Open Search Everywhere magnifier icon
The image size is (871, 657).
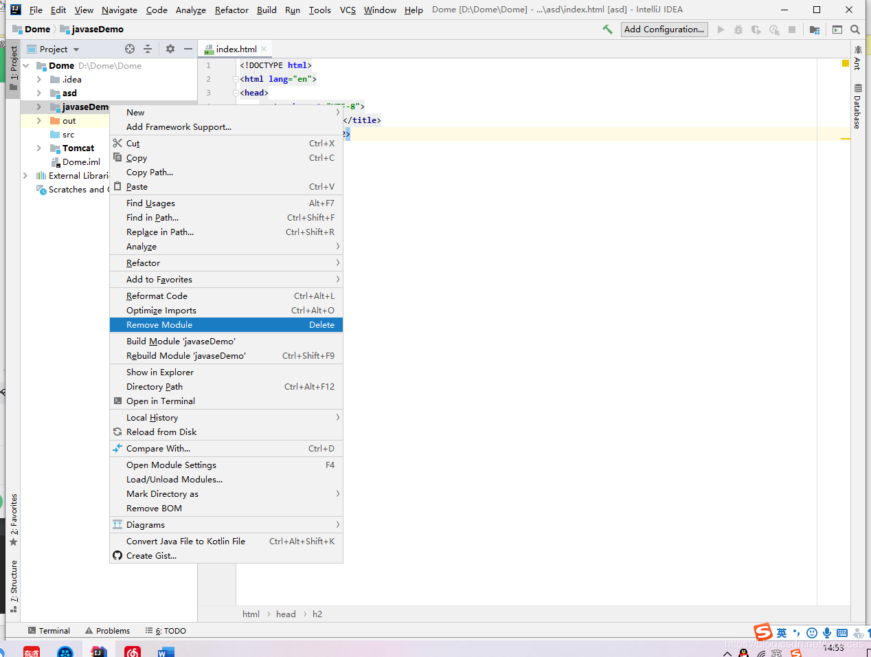point(855,30)
